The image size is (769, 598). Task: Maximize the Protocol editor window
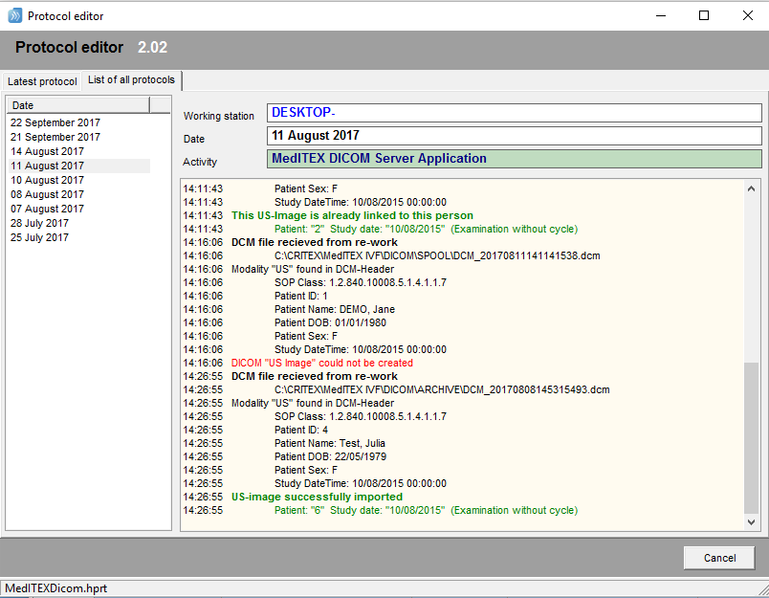(x=704, y=15)
